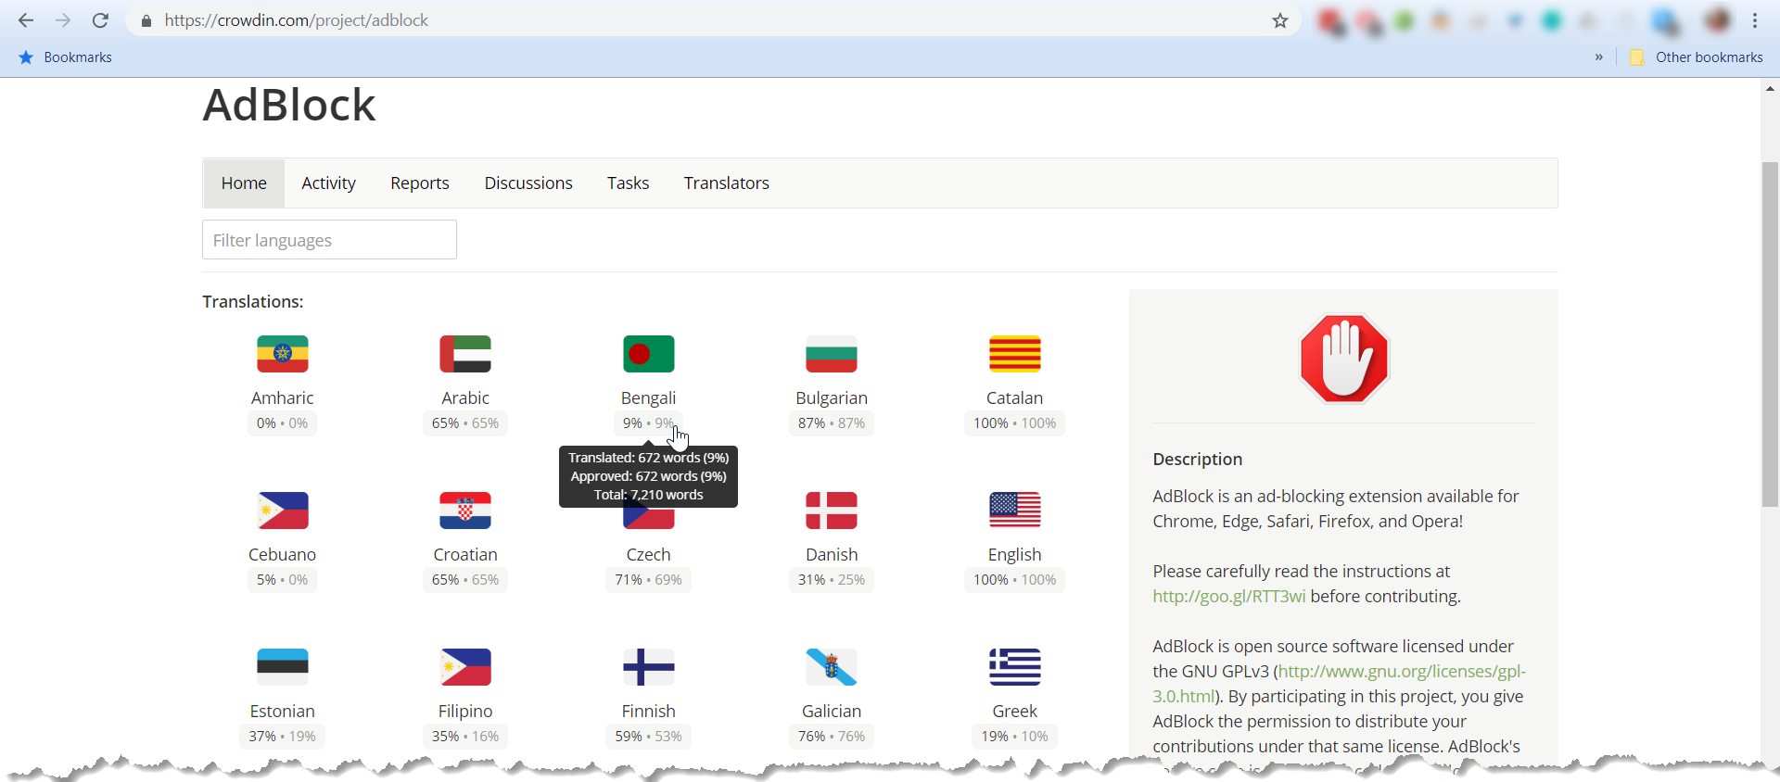Open the Amharic flag icon
Viewport: 1780px width, 782px height.
coord(282,354)
